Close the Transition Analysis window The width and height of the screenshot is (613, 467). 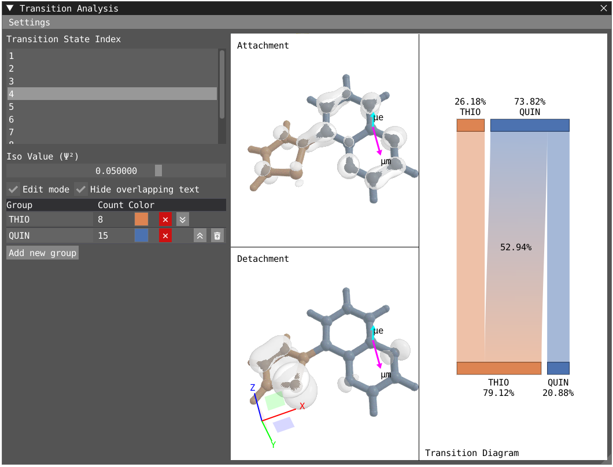click(604, 9)
